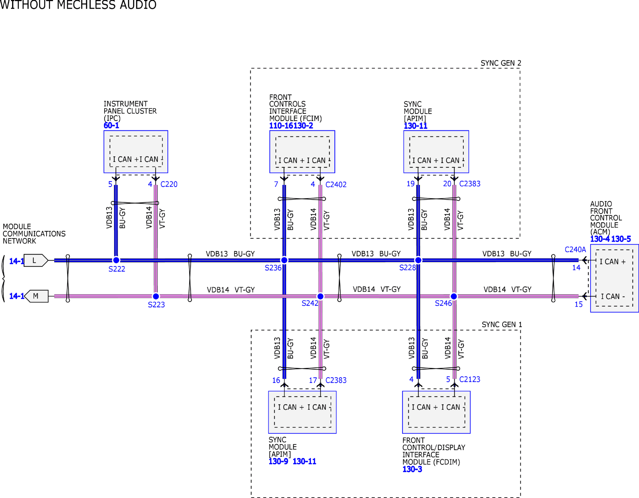The image size is (639, 498).
Task: Open the 60-1 page reference link
Action: pos(111,126)
